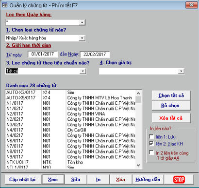This screenshot has width=199, height=188.
Task: Enable the 'liên 1: Lưu' checkbox
Action: click(x=151, y=137)
